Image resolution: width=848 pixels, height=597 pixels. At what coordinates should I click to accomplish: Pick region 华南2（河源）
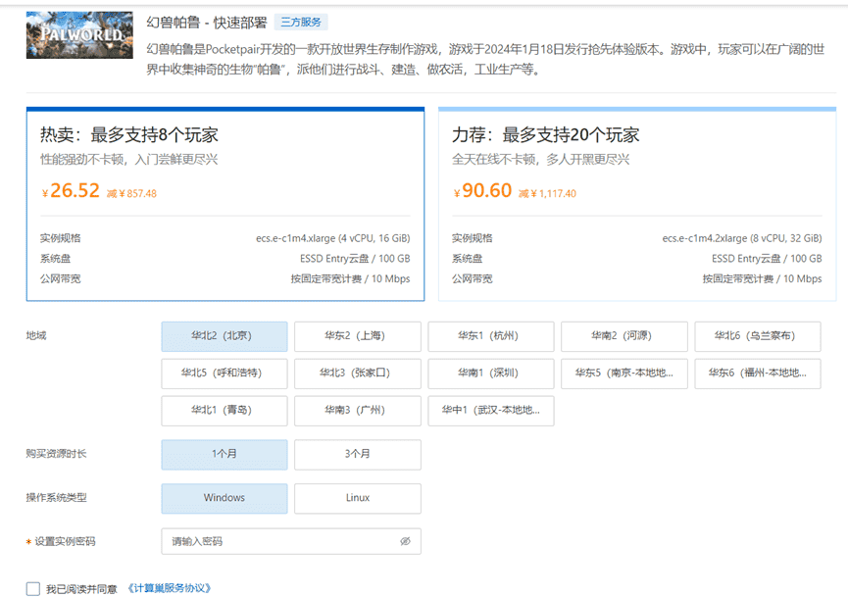point(624,336)
